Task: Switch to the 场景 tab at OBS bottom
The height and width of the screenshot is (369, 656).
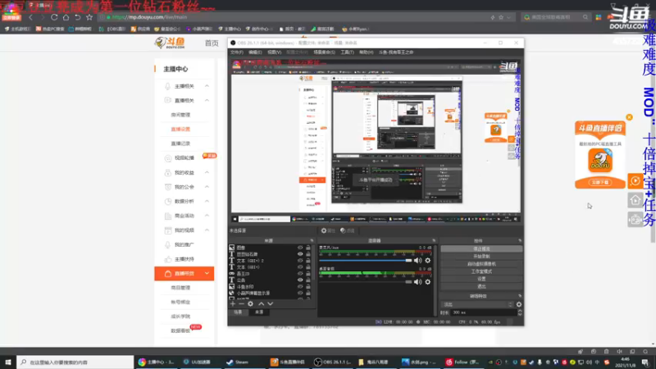Action: pyautogui.click(x=238, y=312)
